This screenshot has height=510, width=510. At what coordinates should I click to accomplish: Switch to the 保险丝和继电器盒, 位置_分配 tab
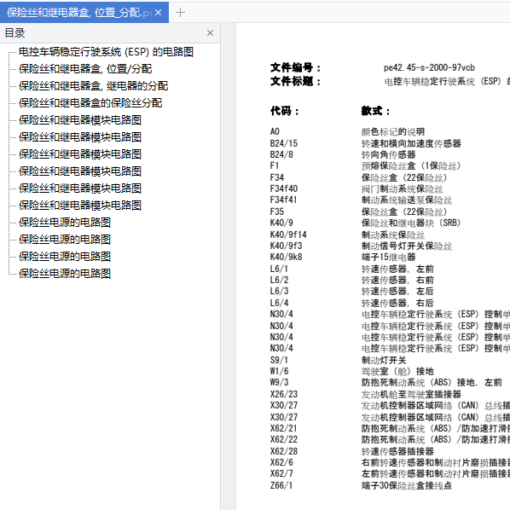[x=84, y=13]
